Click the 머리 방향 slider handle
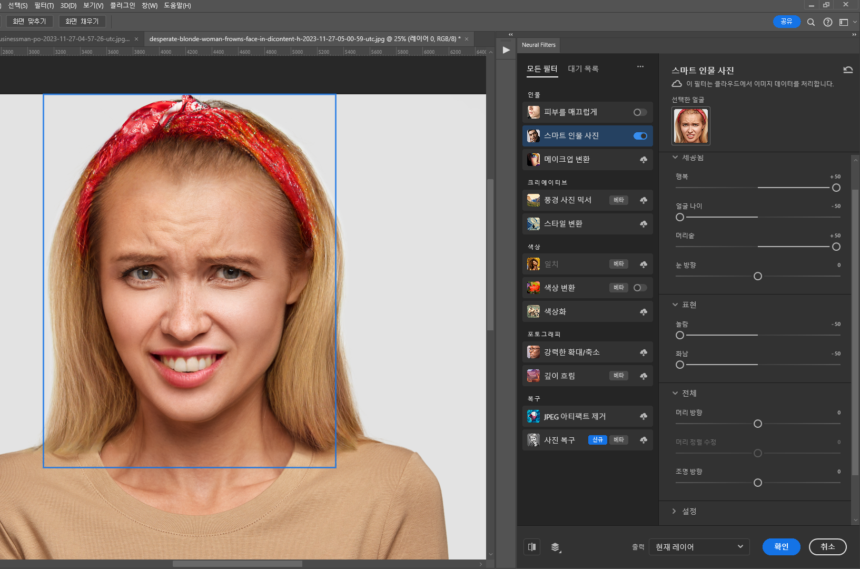Image resolution: width=860 pixels, height=569 pixels. click(x=758, y=424)
